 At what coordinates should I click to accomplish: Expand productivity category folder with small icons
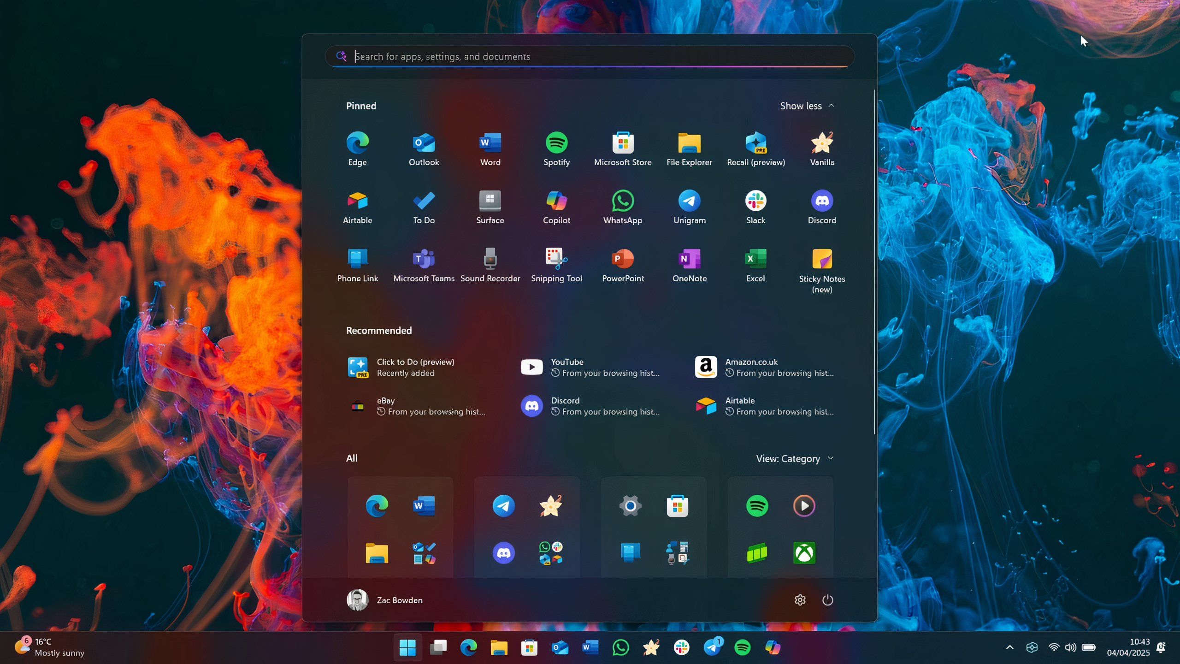[424, 553]
